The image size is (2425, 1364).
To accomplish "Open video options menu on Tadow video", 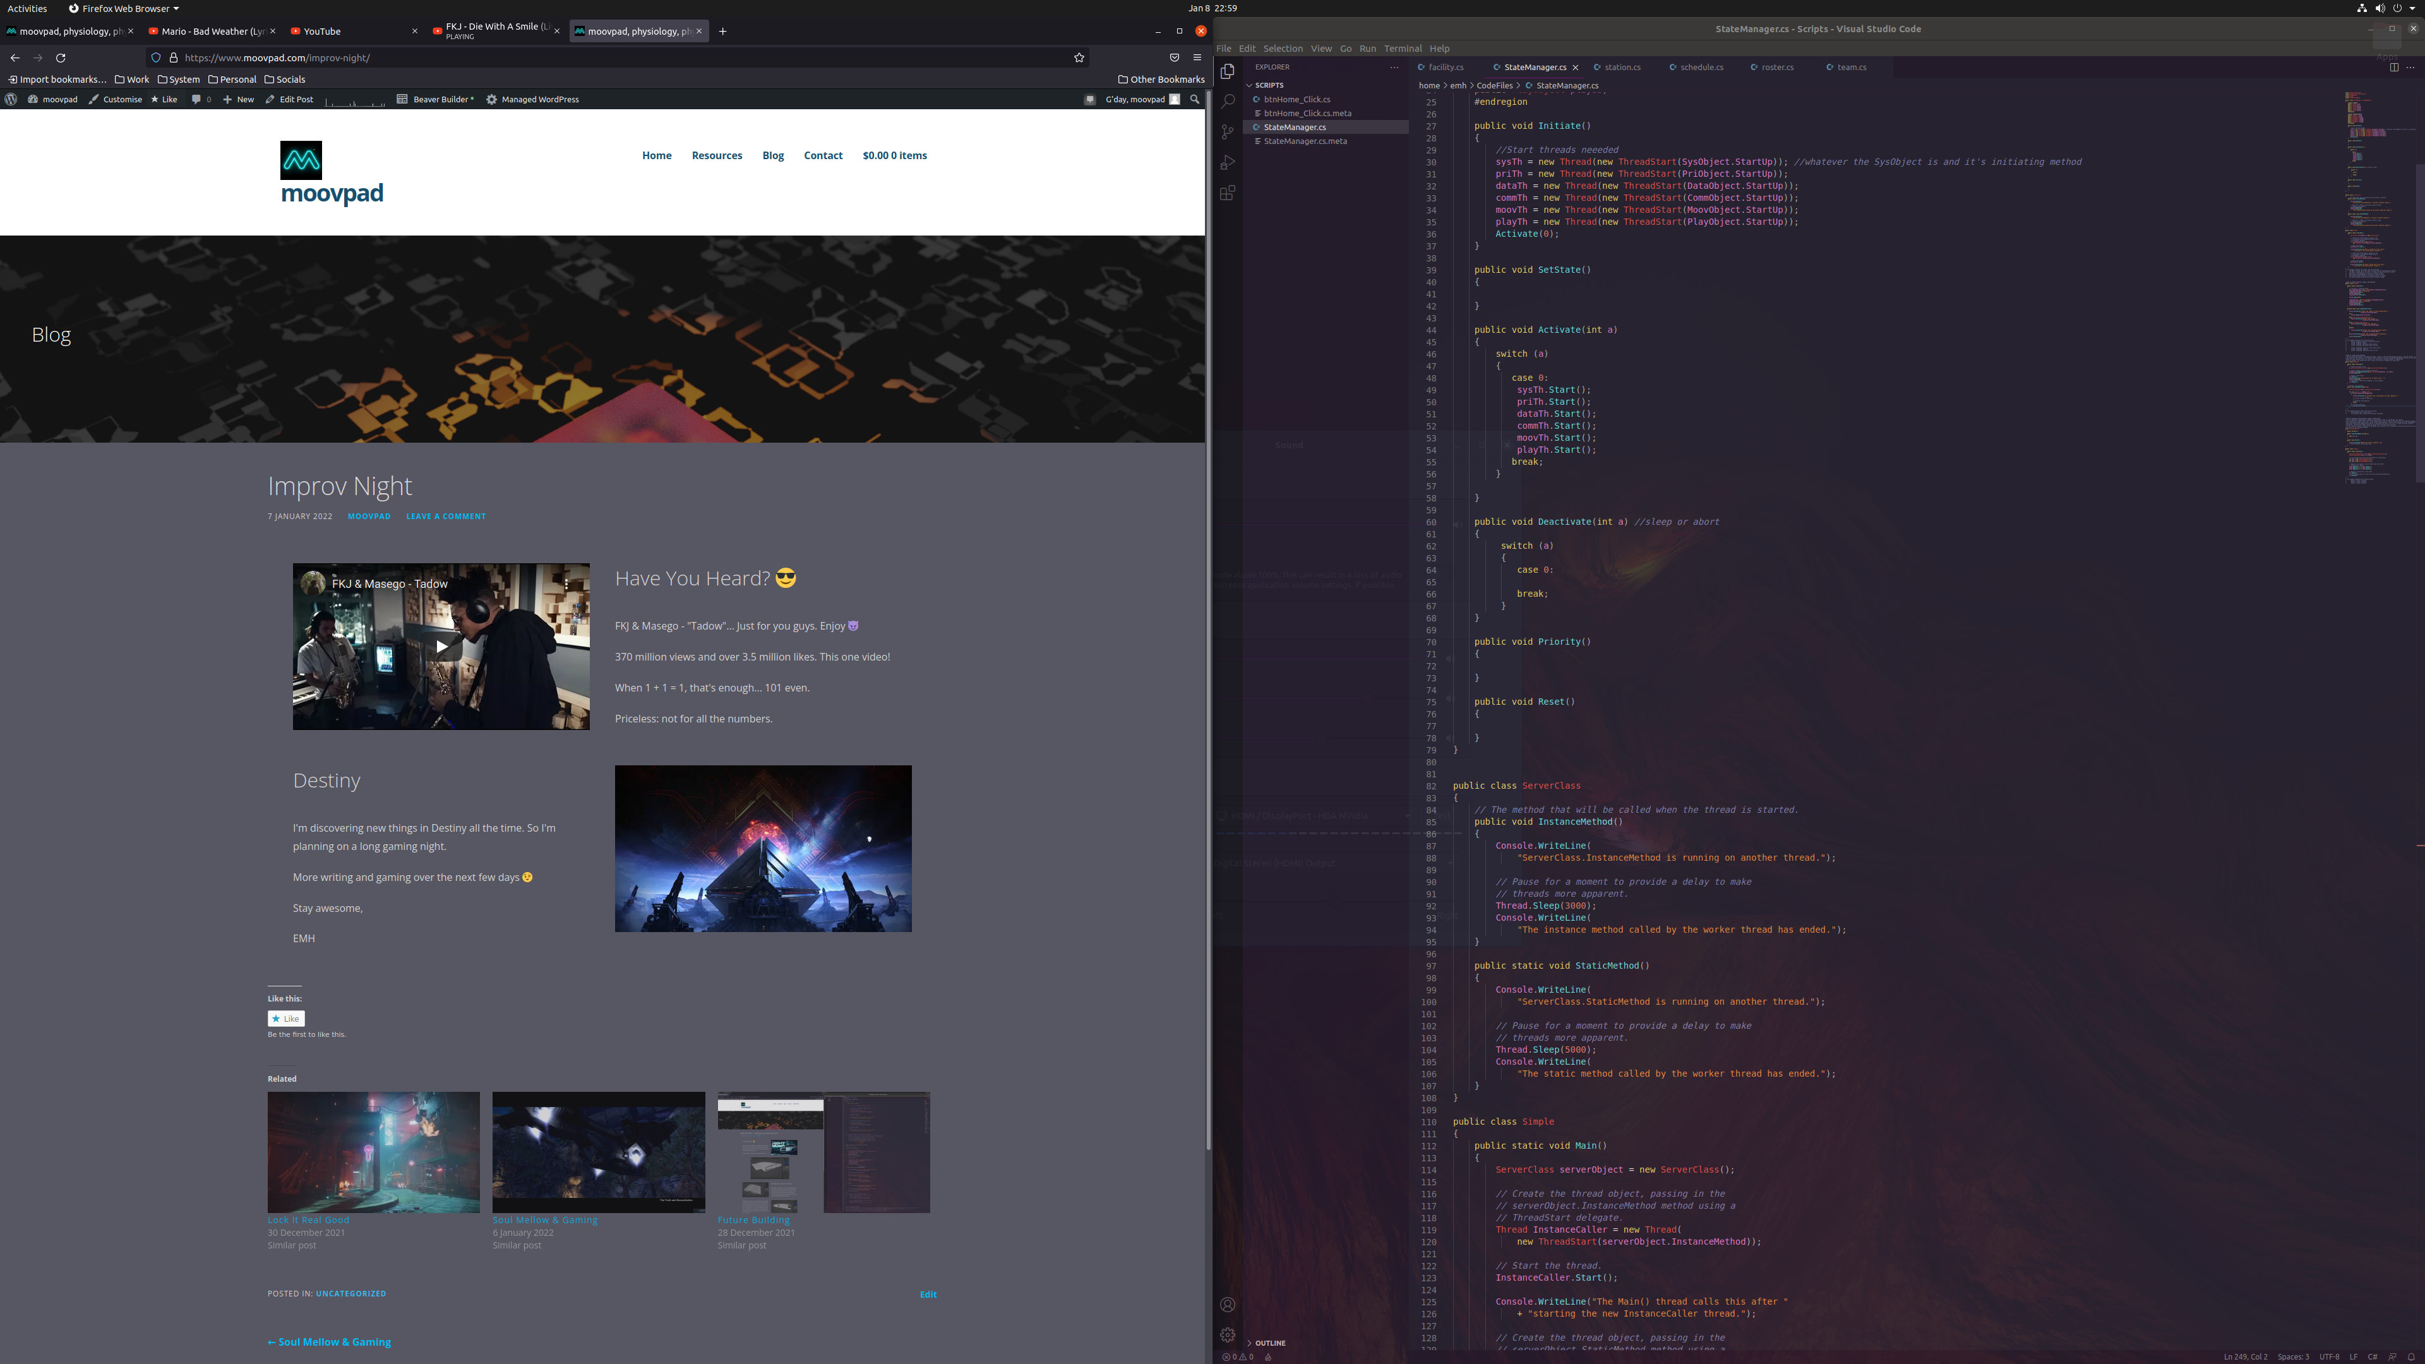I will click(566, 585).
